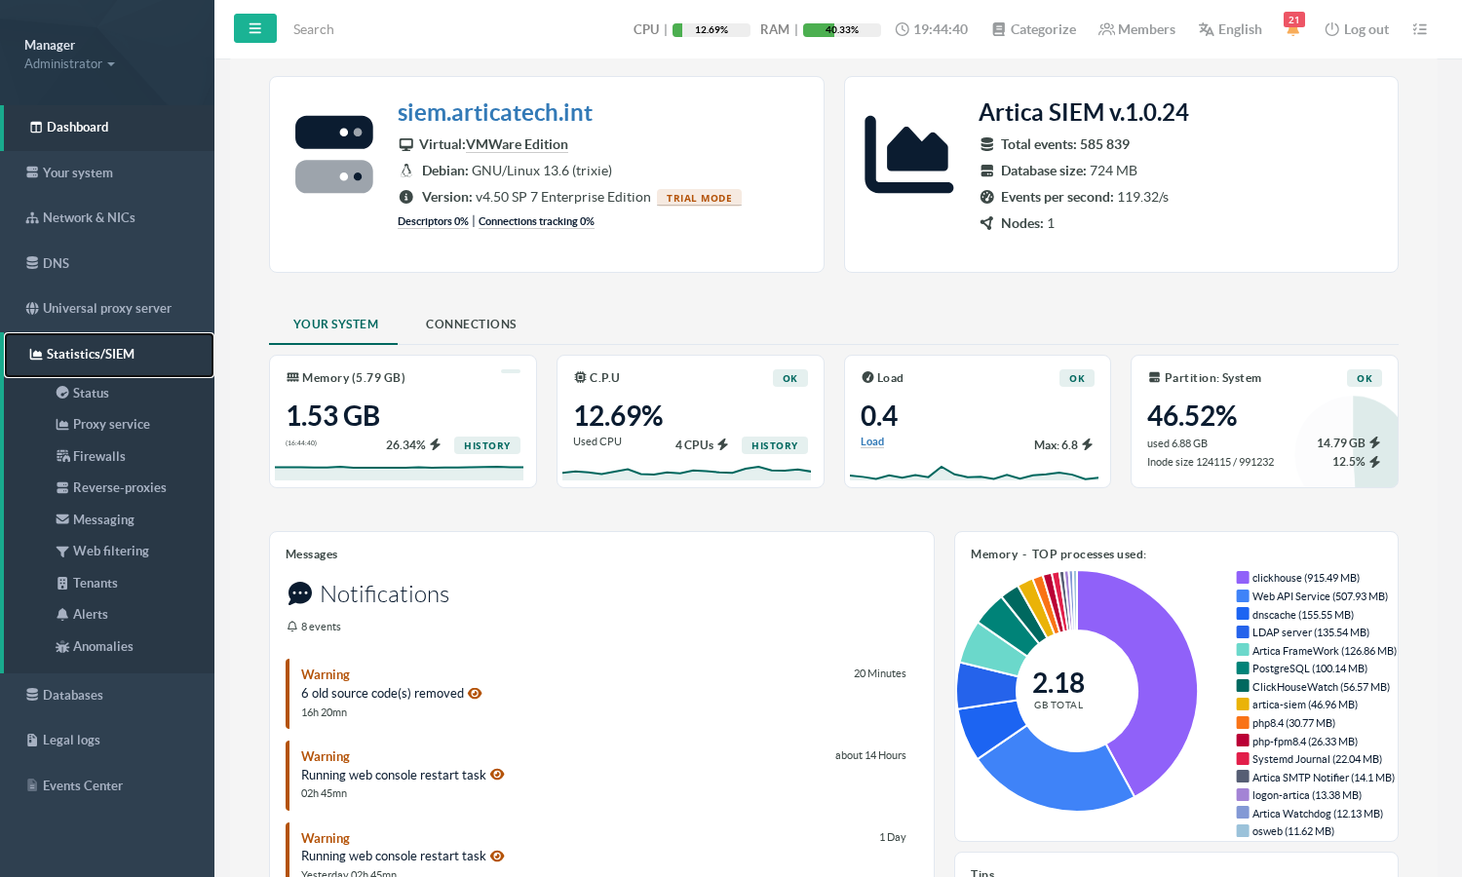Click the lightning icon next to Max: 6.8
Screen dimensions: 1462x877
point(1087,444)
